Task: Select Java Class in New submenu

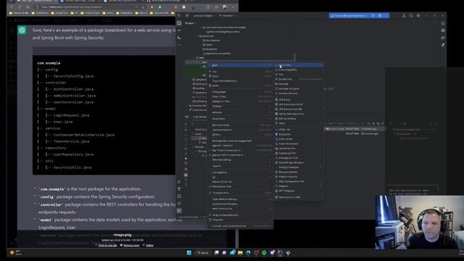Action: (x=298, y=65)
